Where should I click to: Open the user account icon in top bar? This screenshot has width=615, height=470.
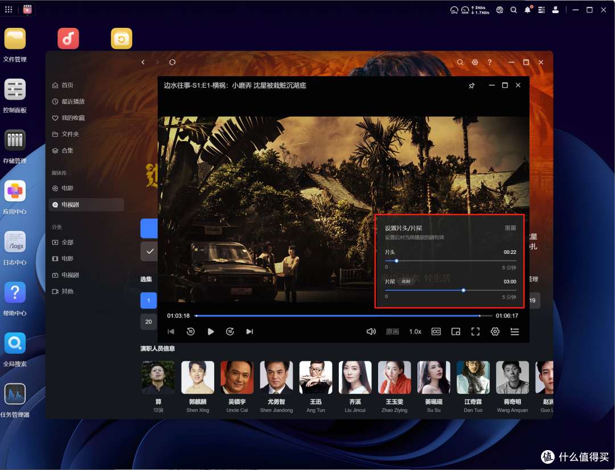(555, 10)
